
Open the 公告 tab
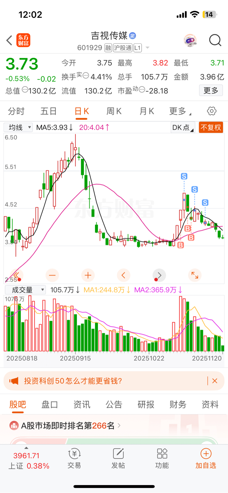pos(114,404)
